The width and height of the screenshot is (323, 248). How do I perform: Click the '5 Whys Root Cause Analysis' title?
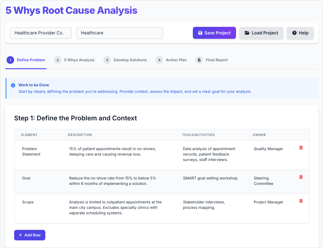(x=71, y=10)
